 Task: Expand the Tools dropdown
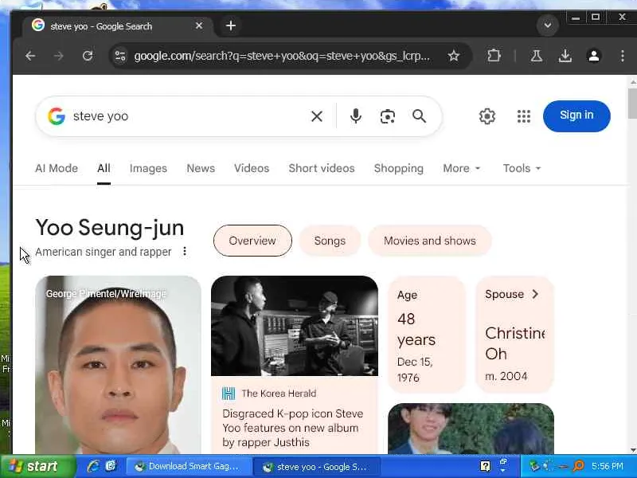click(x=522, y=168)
